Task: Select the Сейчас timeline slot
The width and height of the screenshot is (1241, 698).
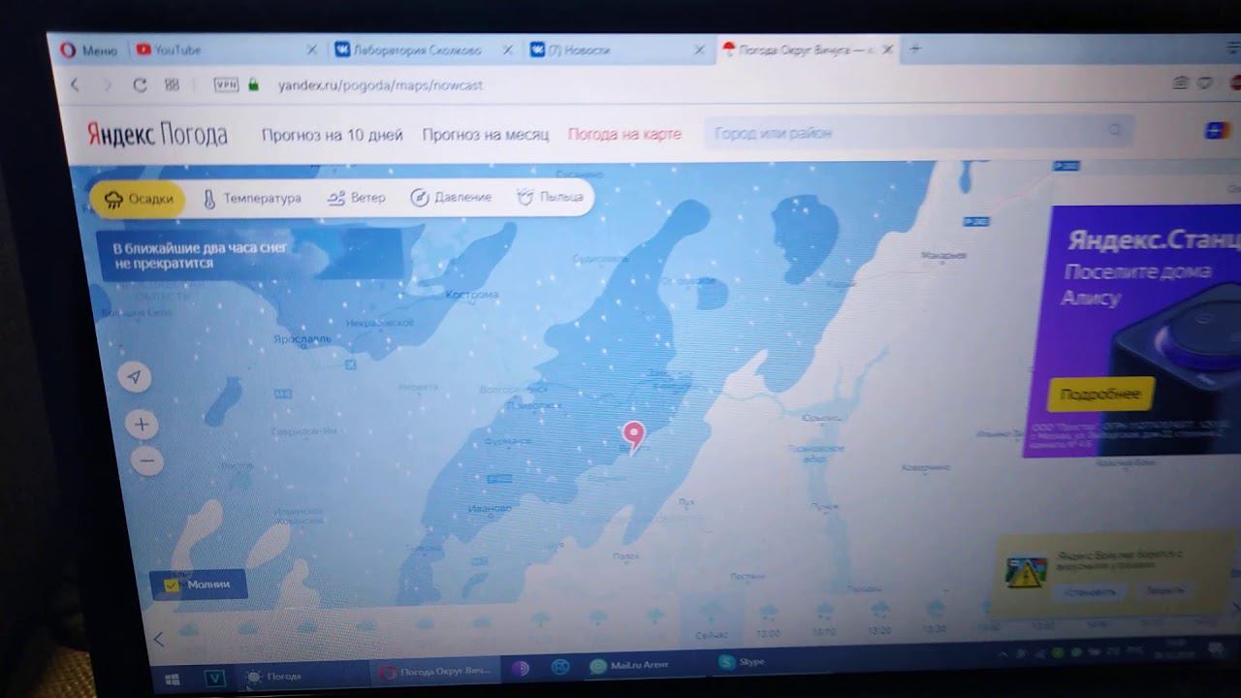Action: [712, 621]
